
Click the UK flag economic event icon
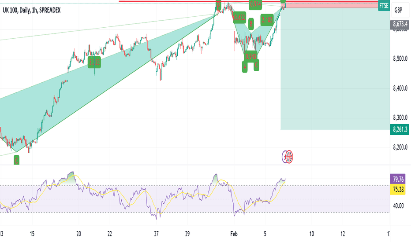click(x=289, y=157)
